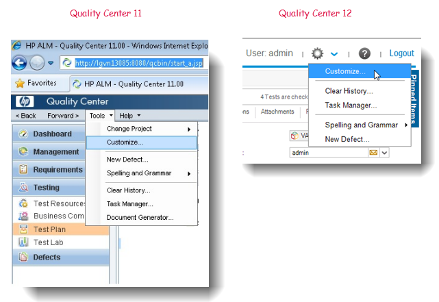
Task: Click the Back navigation button in Quality Center 11
Action: [26, 116]
